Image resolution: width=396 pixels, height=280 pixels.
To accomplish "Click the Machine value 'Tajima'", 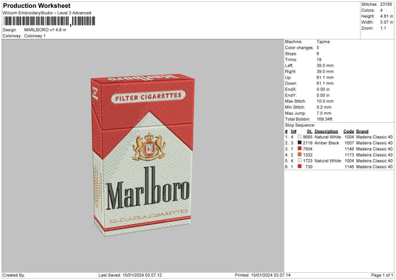I will click(323, 42).
